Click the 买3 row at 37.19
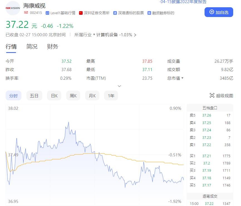 click(x=210, y=170)
